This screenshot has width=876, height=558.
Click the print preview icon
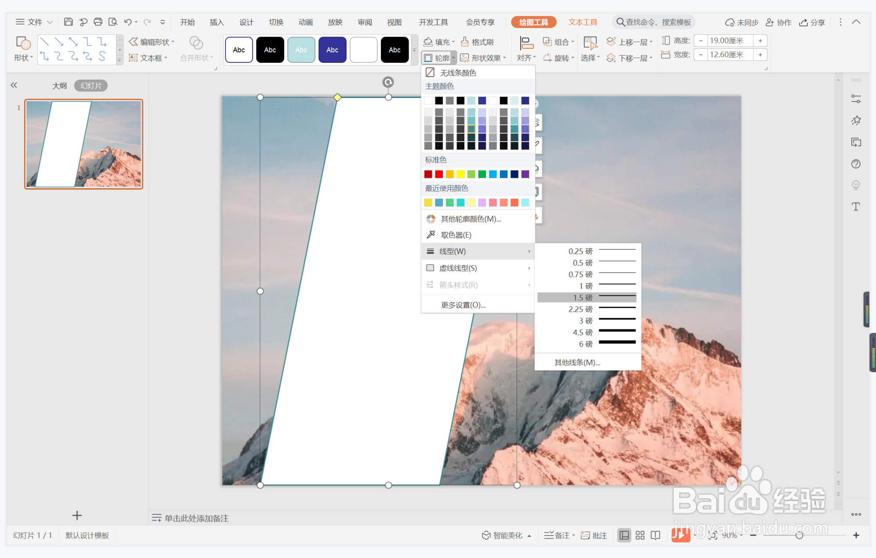pos(113,22)
